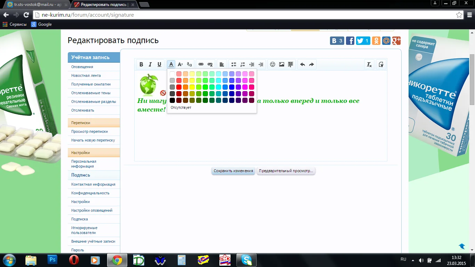475x267 pixels.
Task: Increase indent of the text
Action: [261, 64]
